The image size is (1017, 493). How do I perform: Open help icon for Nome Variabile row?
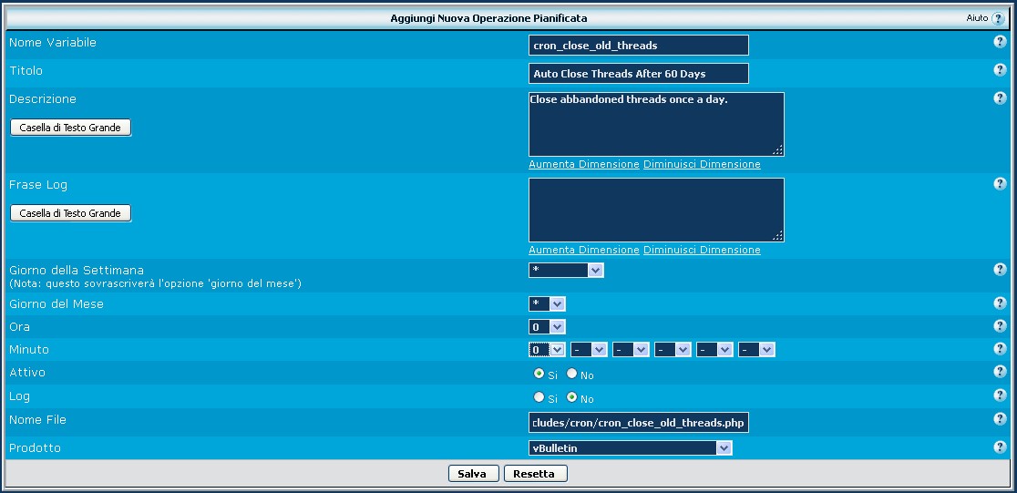click(x=1000, y=42)
